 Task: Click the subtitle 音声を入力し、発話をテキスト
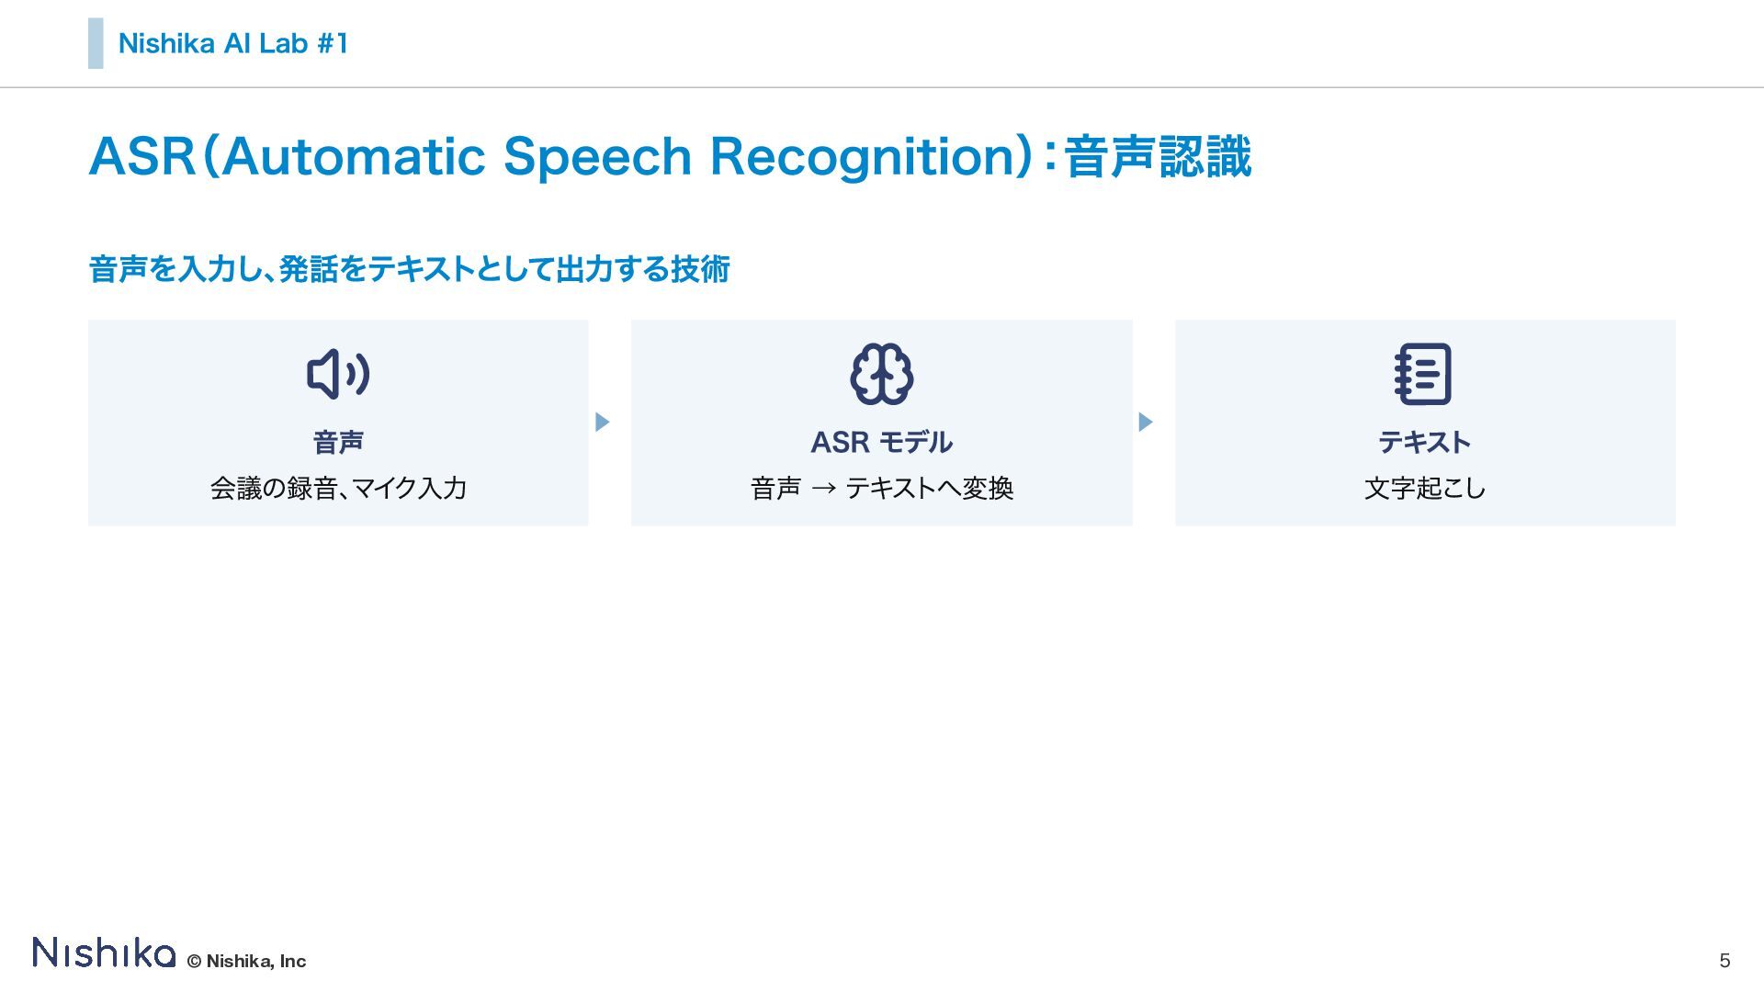click(x=409, y=269)
